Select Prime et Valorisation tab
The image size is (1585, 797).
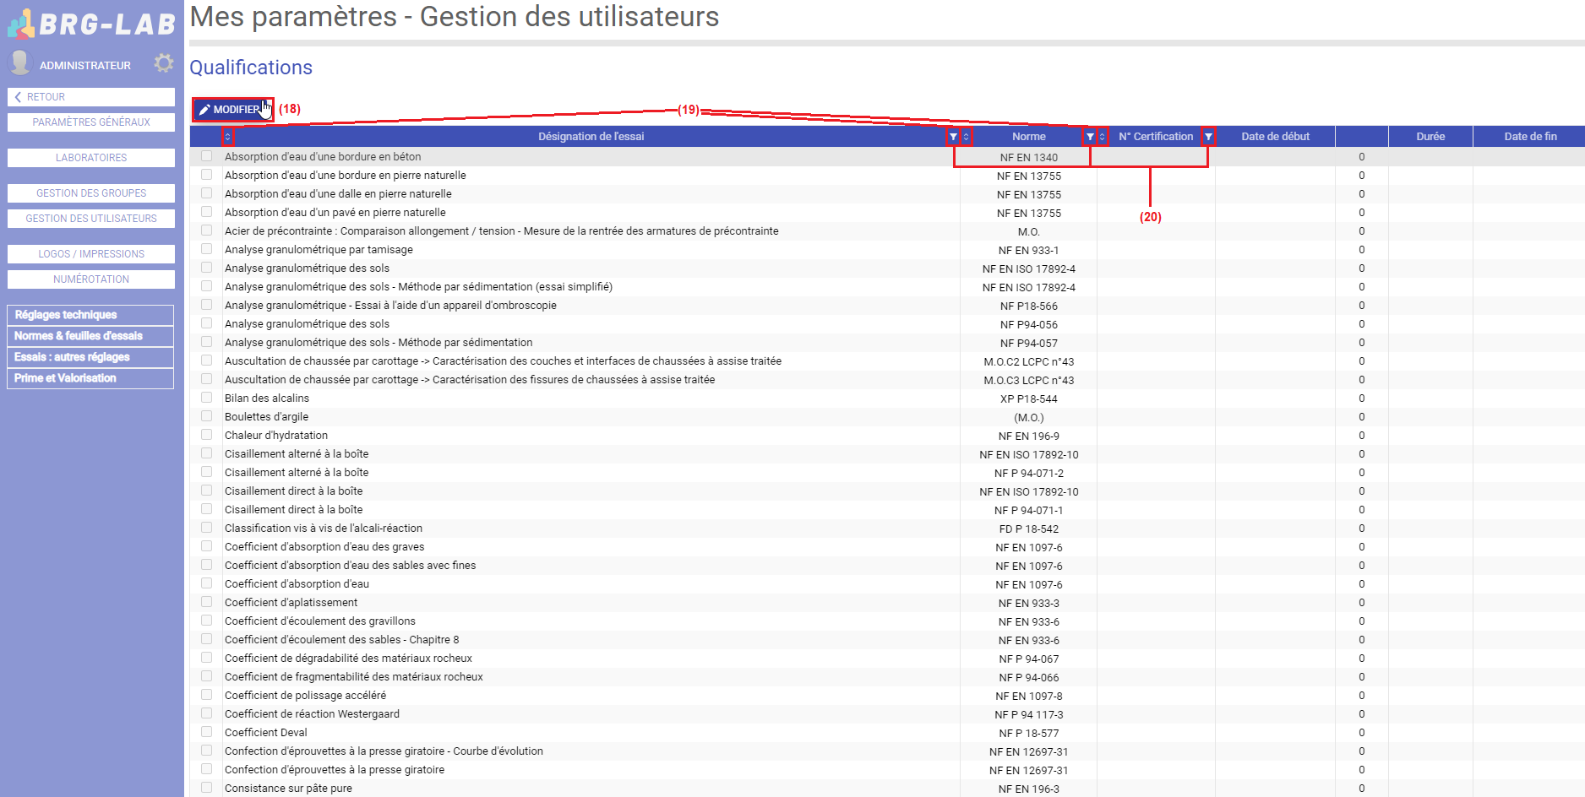tap(90, 378)
